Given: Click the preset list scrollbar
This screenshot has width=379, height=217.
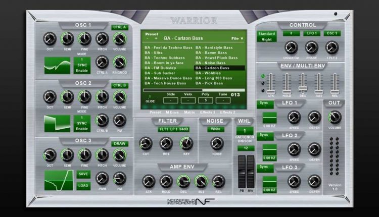Looking at the screenshot, I should click(x=194, y=90).
